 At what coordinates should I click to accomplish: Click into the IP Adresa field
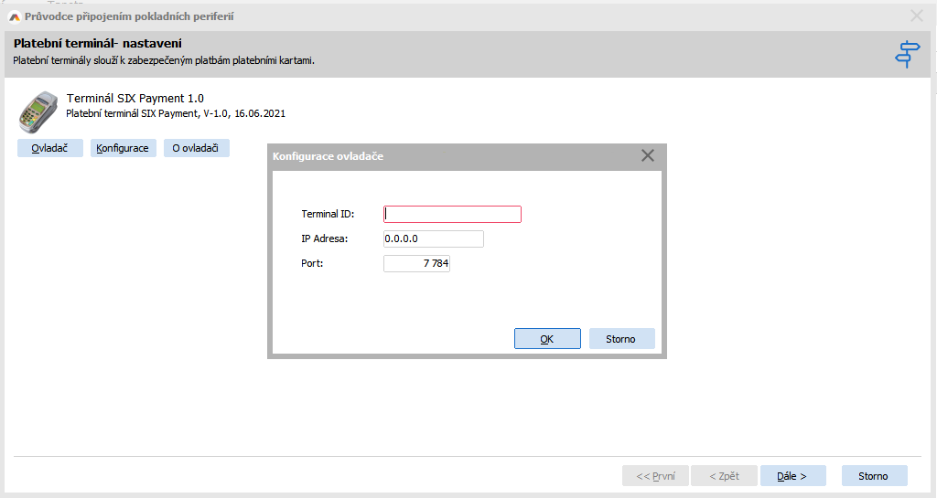point(433,239)
